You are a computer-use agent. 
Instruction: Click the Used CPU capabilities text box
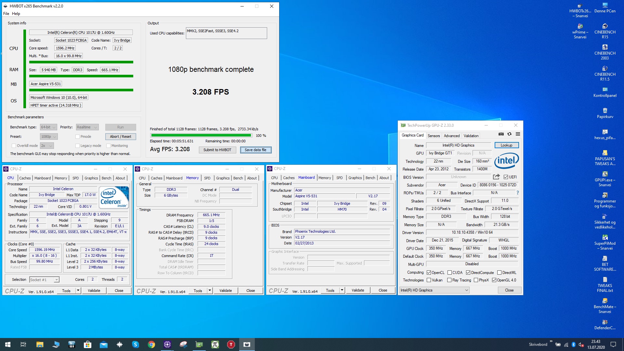click(x=226, y=33)
